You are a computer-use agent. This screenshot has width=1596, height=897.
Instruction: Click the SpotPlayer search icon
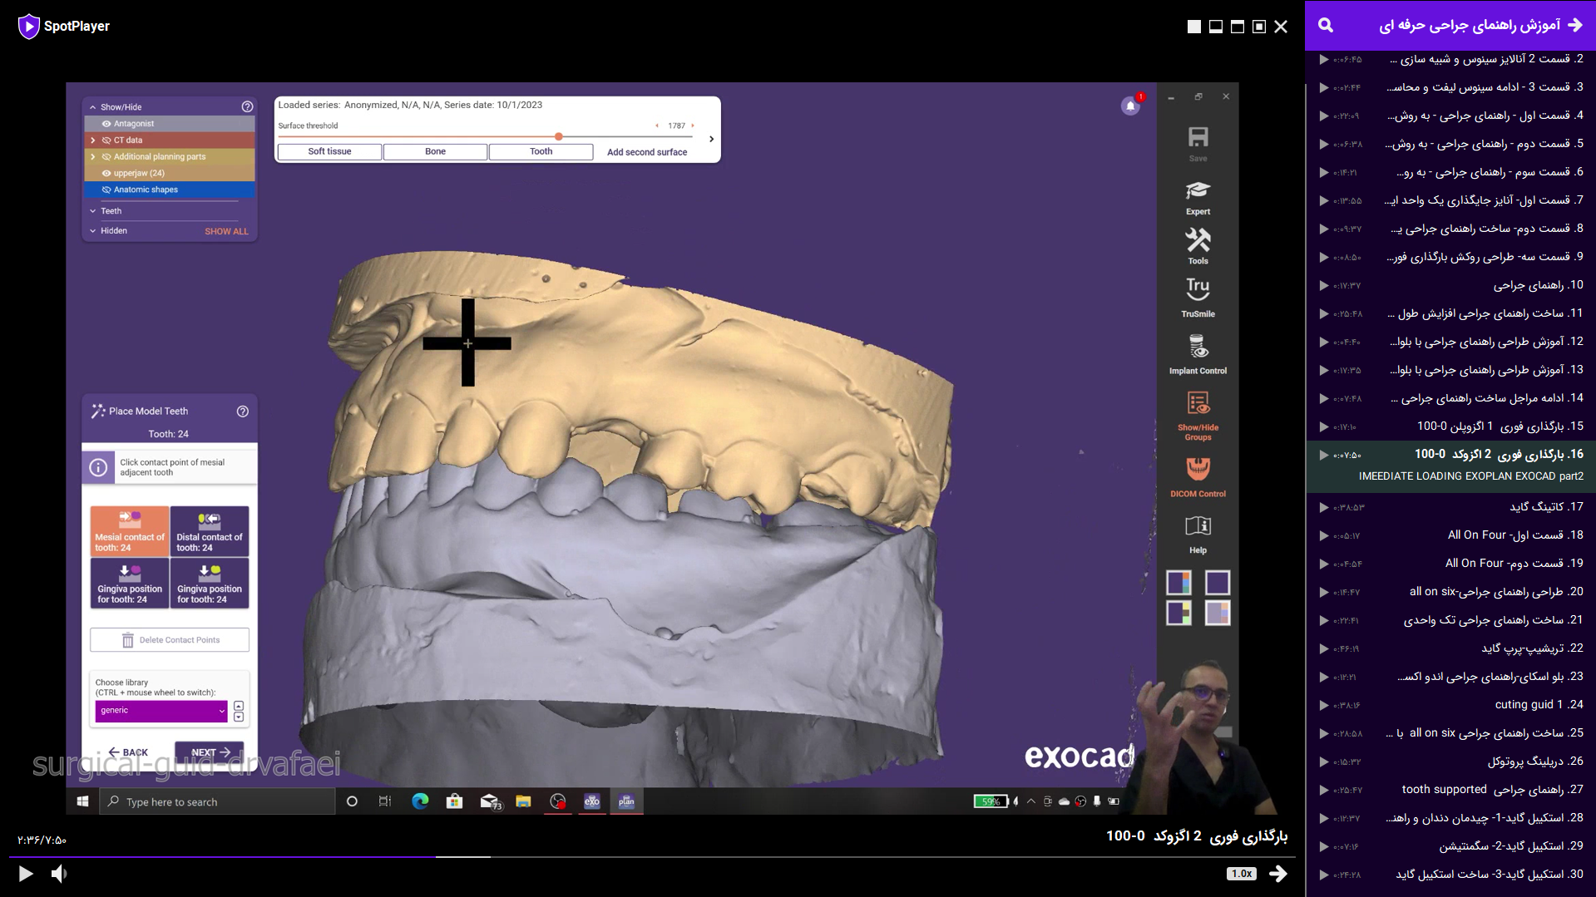tap(1326, 26)
